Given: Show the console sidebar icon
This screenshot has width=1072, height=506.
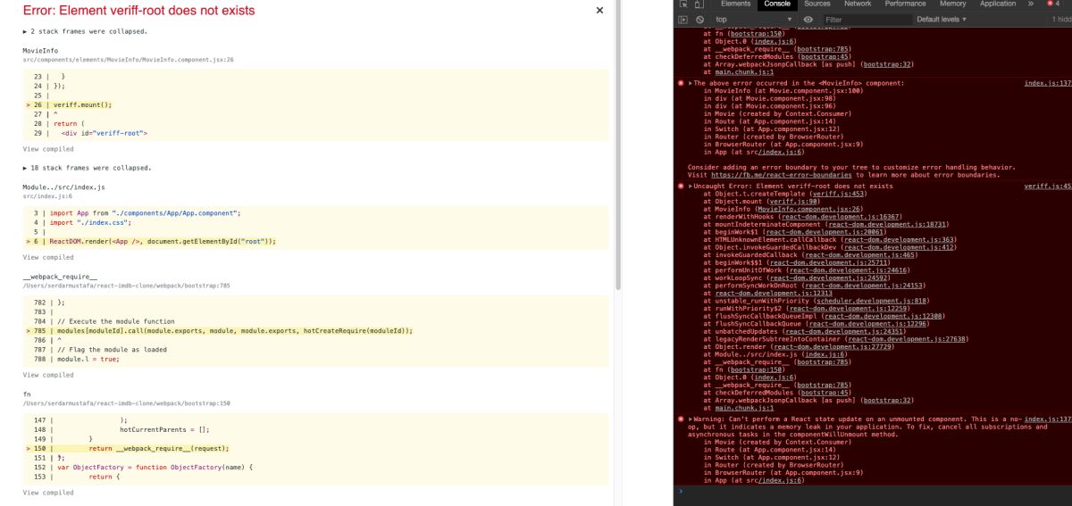Looking at the screenshot, I should [x=683, y=19].
